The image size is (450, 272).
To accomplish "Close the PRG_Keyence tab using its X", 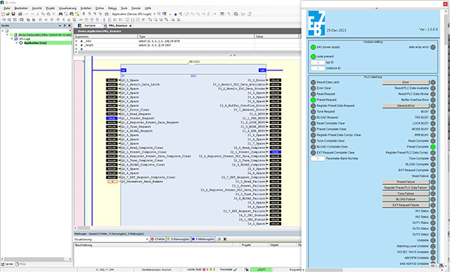I will tap(130, 25).
